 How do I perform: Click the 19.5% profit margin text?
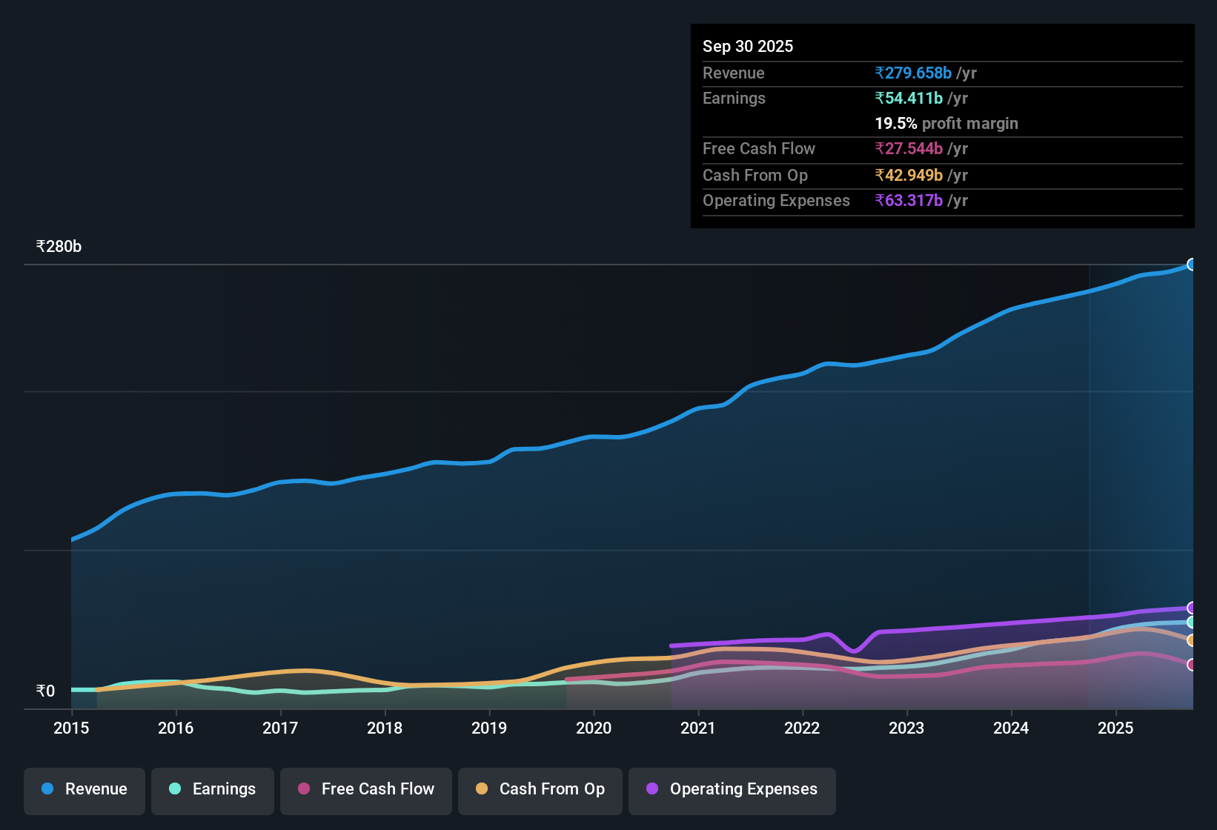pos(946,123)
